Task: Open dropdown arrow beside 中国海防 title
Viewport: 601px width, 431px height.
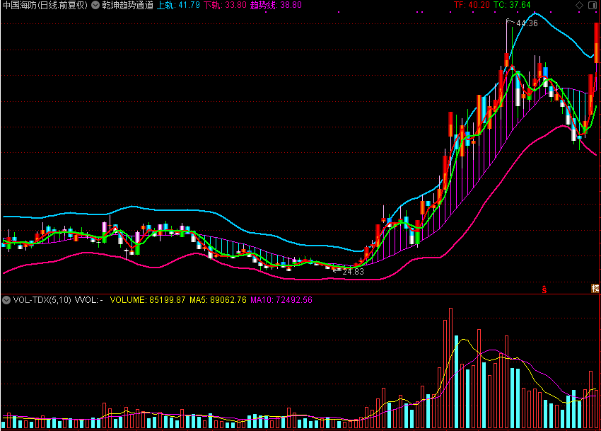Action: point(95,5)
